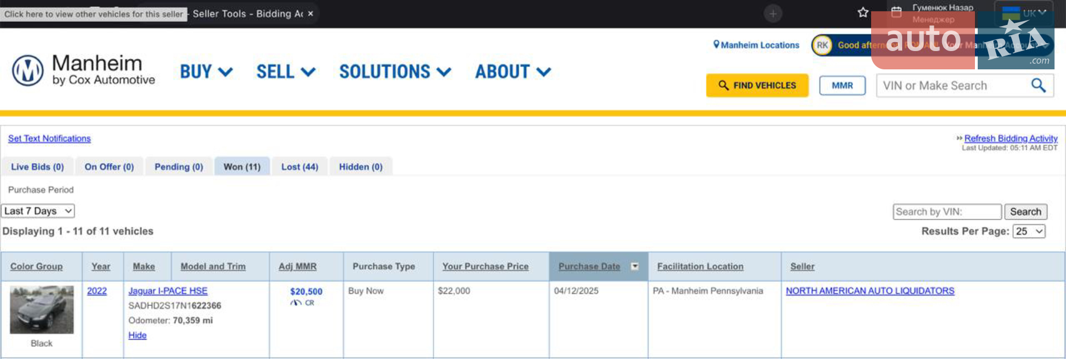
Task: Hide the Jaguar I-PACE vehicle row
Action: click(x=137, y=335)
